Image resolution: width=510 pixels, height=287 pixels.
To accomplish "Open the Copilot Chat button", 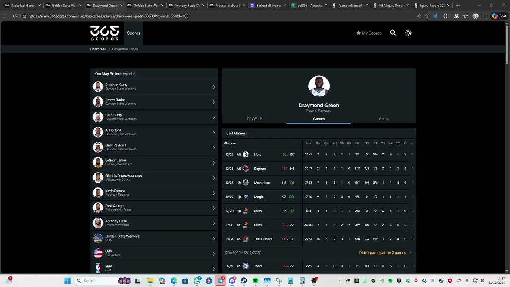I will point(499,16).
